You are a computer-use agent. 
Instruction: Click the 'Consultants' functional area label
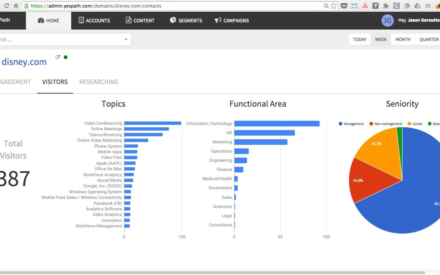tap(220, 225)
